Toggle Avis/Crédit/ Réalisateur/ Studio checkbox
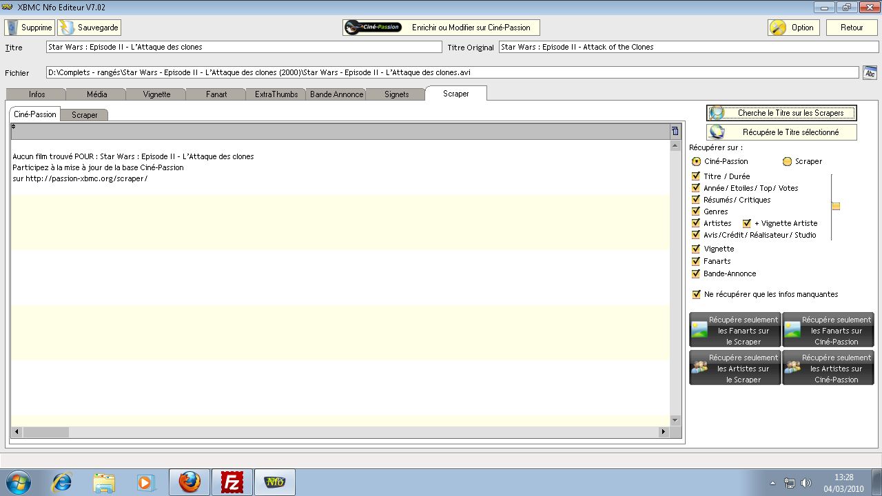The image size is (882, 496). pyautogui.click(x=696, y=235)
